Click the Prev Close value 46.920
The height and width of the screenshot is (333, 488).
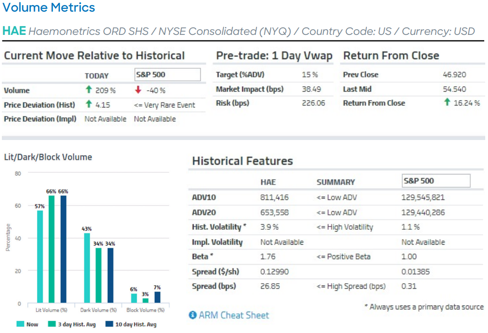coord(454,74)
